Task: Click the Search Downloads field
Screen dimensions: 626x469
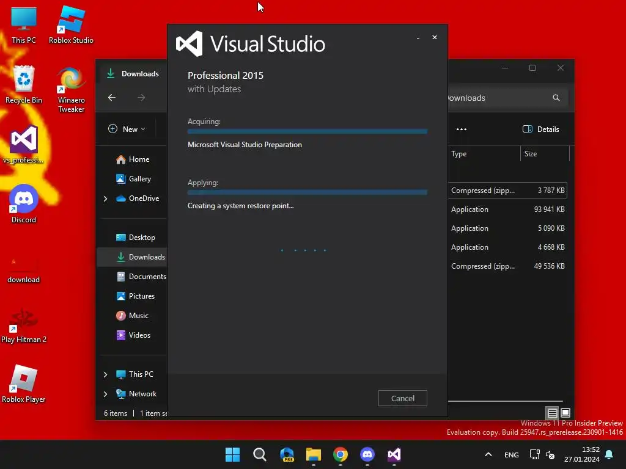Action: click(x=507, y=98)
